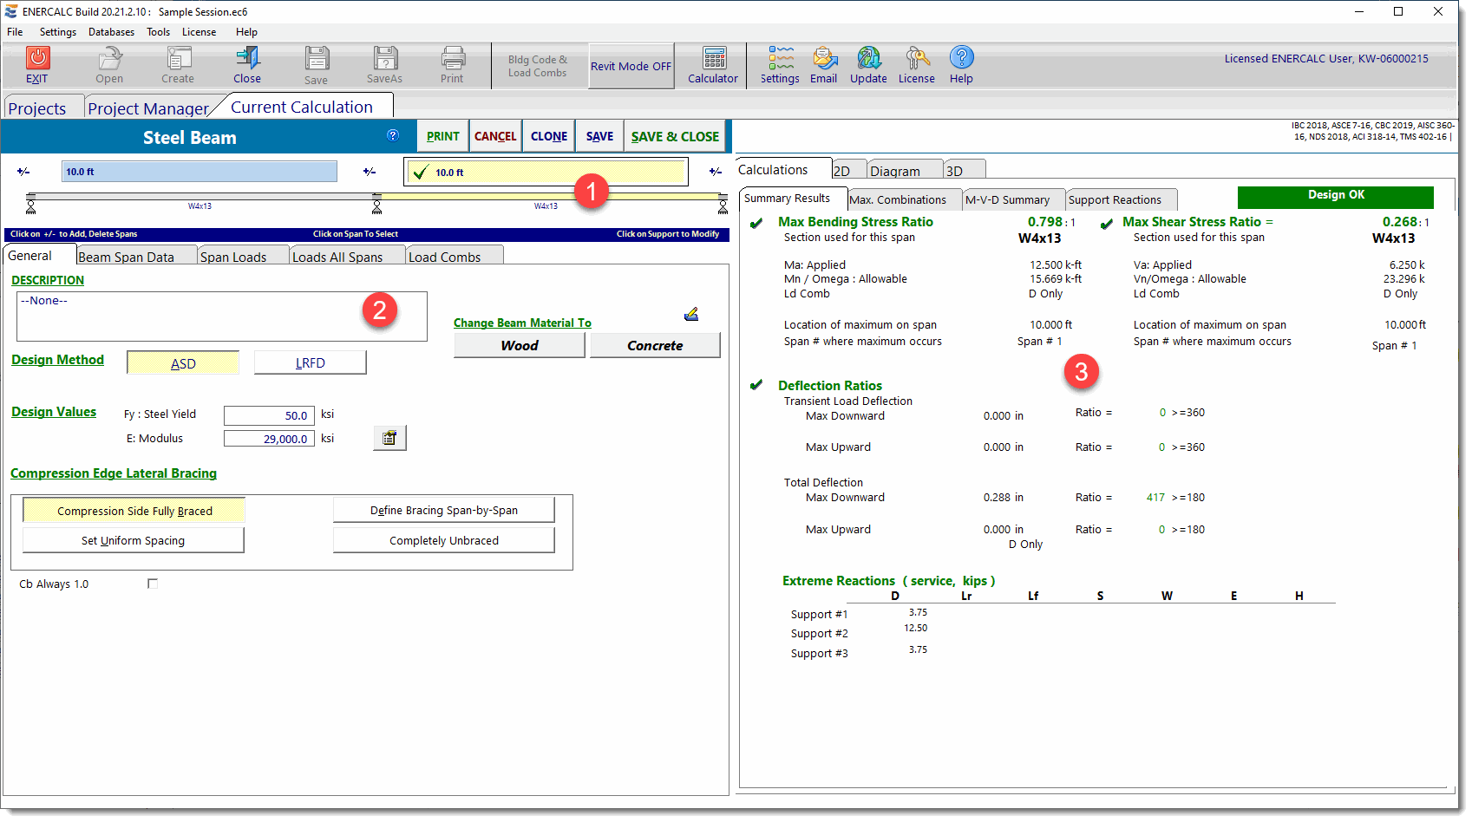Change beam material to Wood
1472x822 pixels.
520,345
